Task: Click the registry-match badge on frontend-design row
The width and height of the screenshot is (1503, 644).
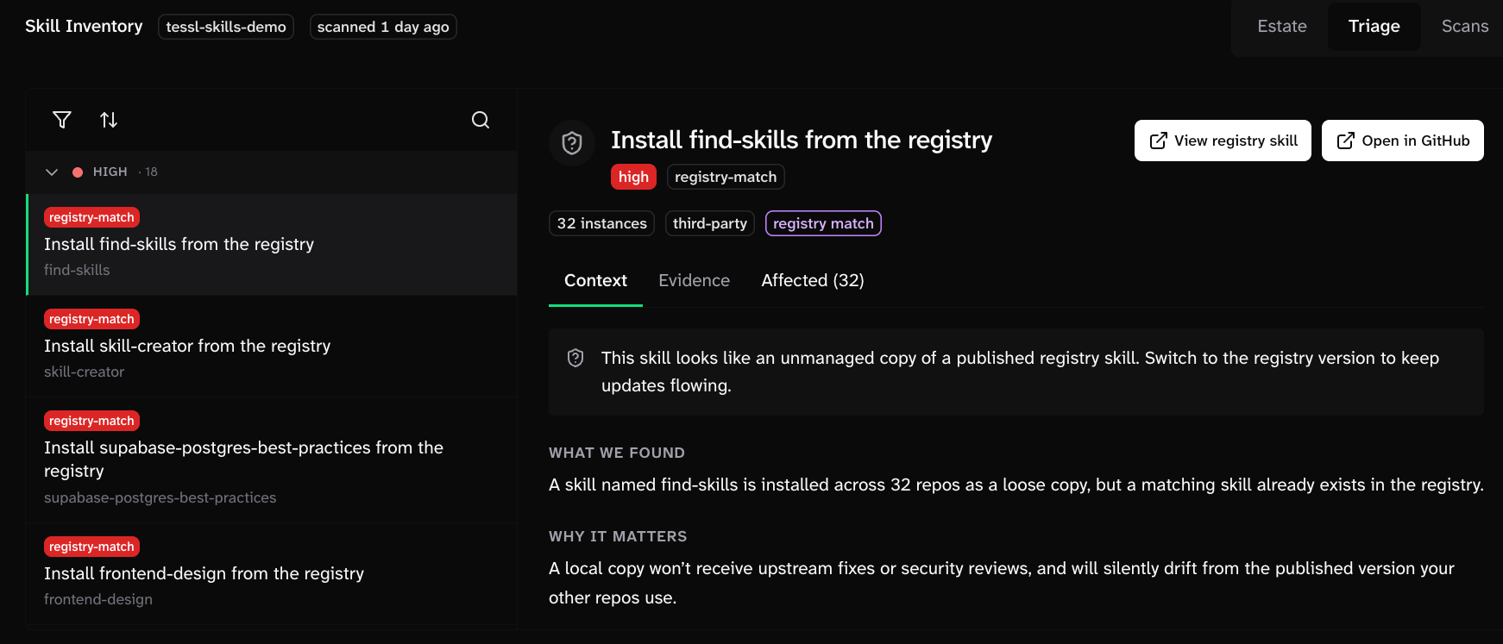Action: (x=91, y=547)
